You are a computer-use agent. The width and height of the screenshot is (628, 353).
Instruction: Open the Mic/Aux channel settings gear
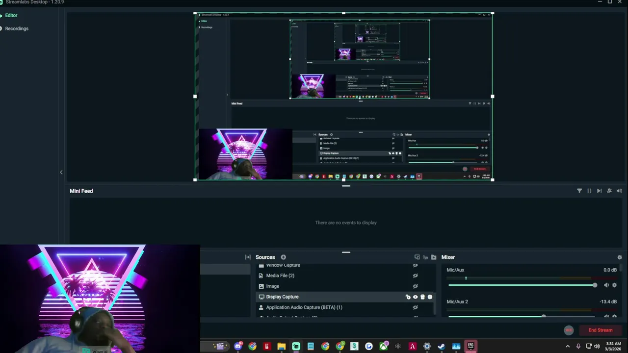(x=614, y=285)
